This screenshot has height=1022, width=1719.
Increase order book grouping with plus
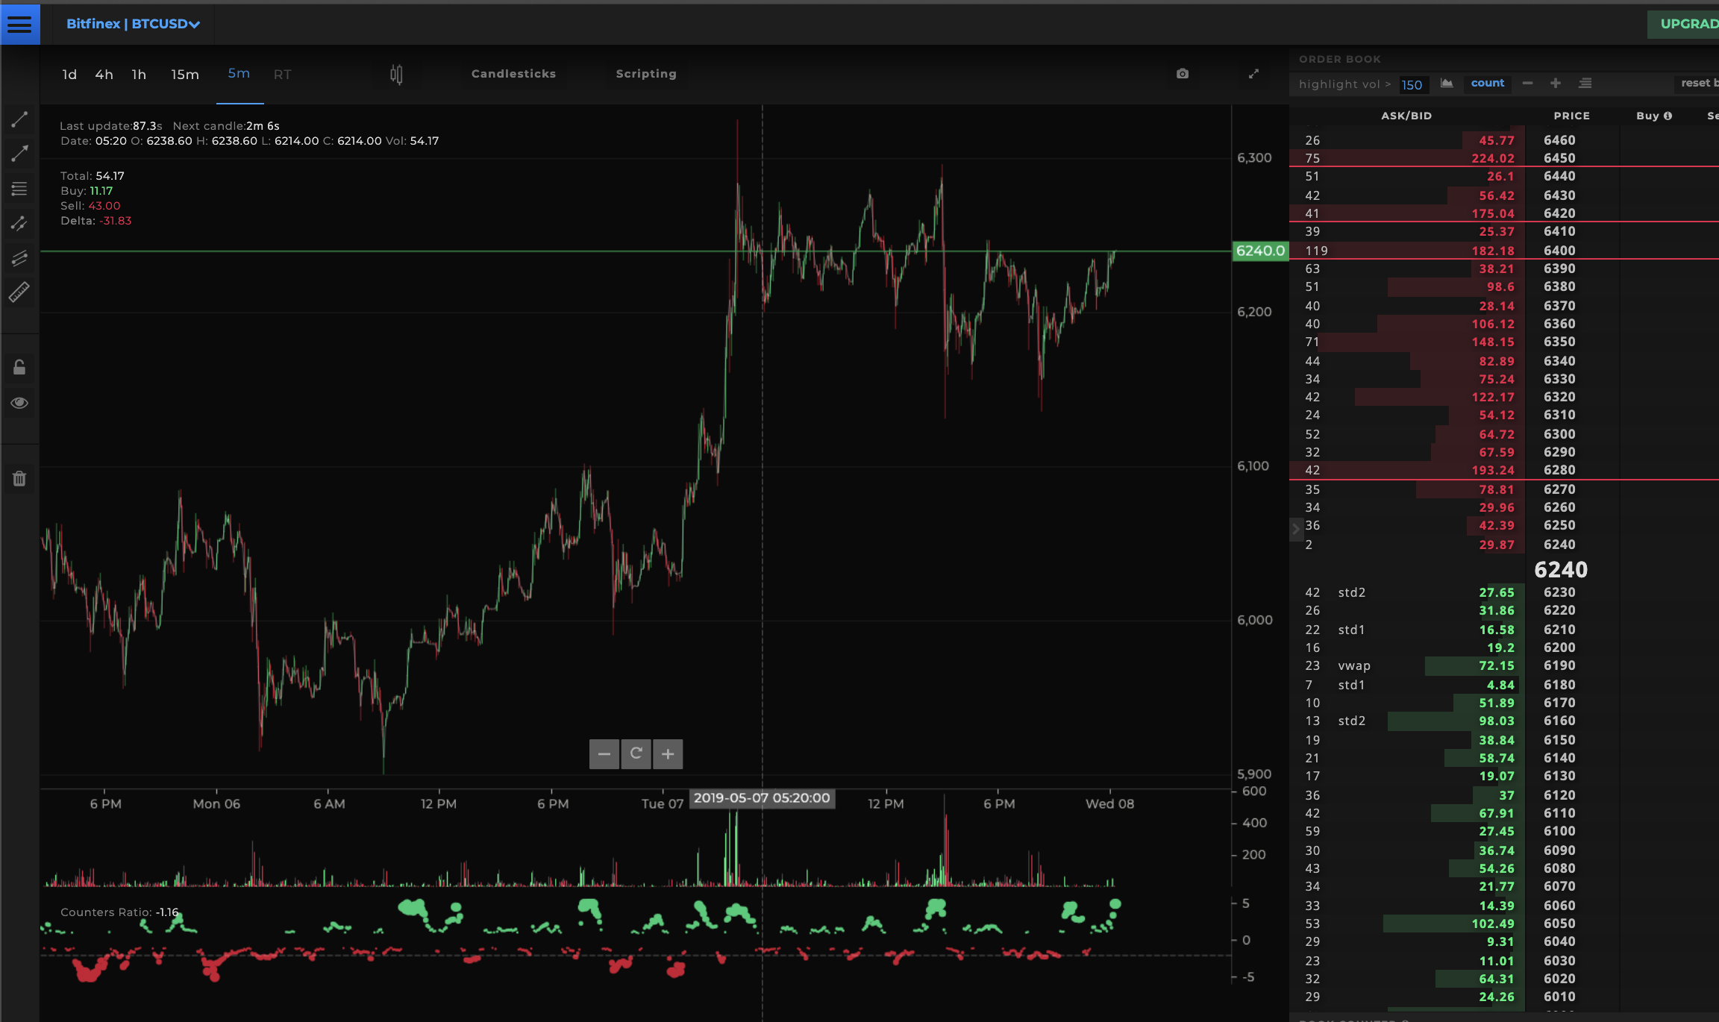1556,84
